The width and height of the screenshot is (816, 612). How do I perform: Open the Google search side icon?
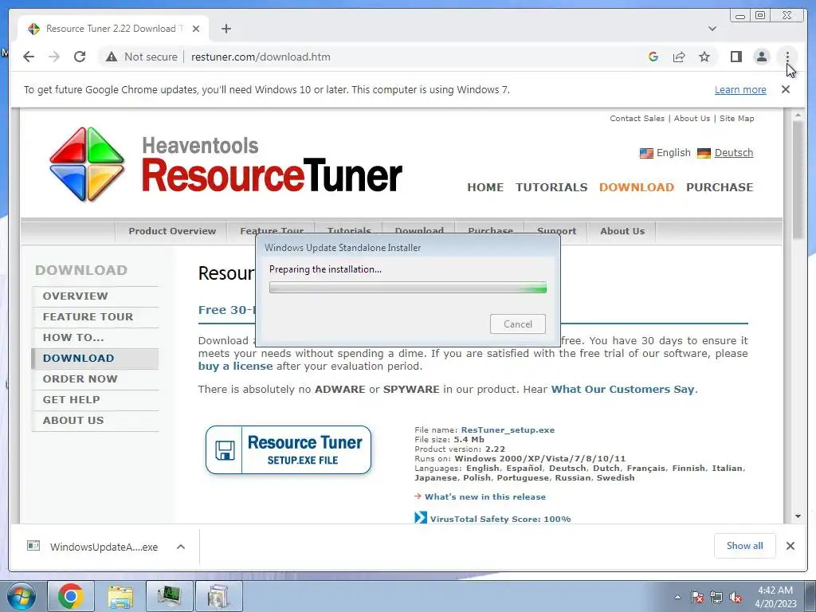pyautogui.click(x=653, y=57)
